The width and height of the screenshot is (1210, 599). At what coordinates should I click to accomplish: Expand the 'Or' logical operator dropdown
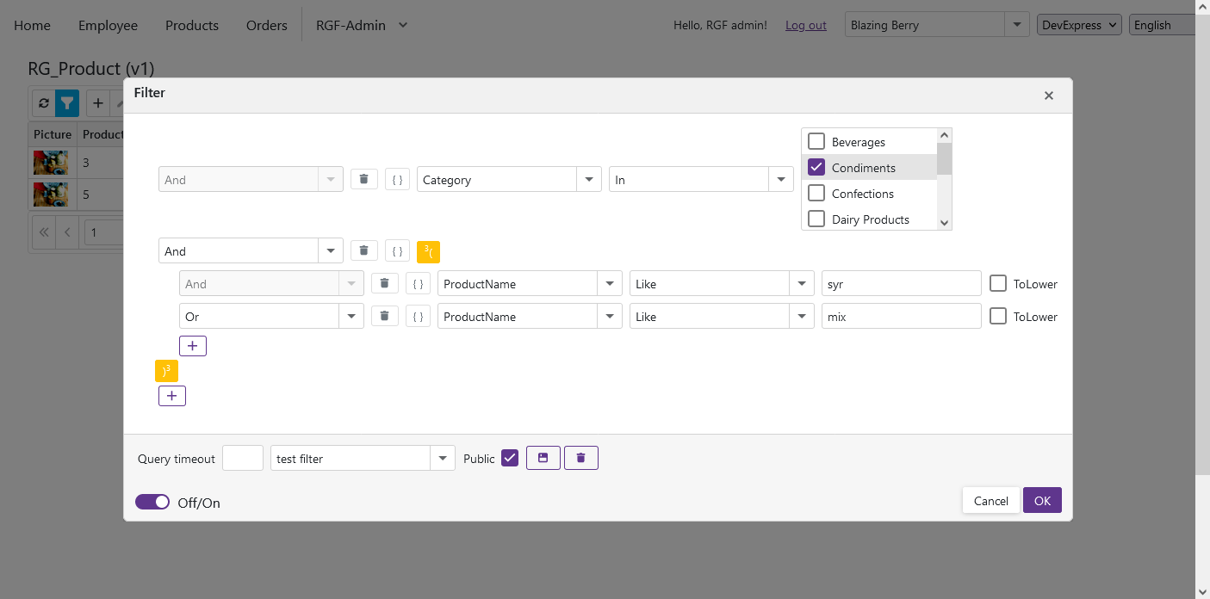tap(351, 317)
